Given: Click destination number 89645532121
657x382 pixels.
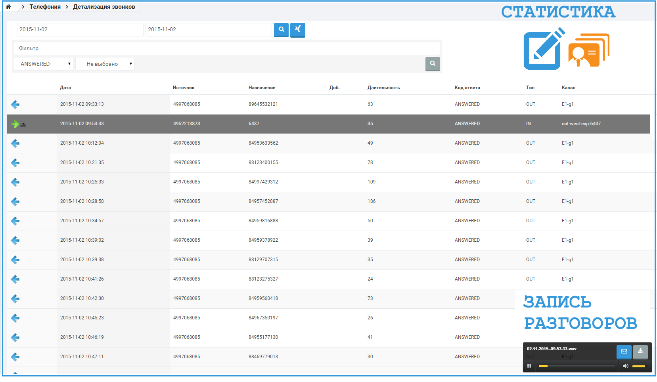Looking at the screenshot, I should click(263, 104).
